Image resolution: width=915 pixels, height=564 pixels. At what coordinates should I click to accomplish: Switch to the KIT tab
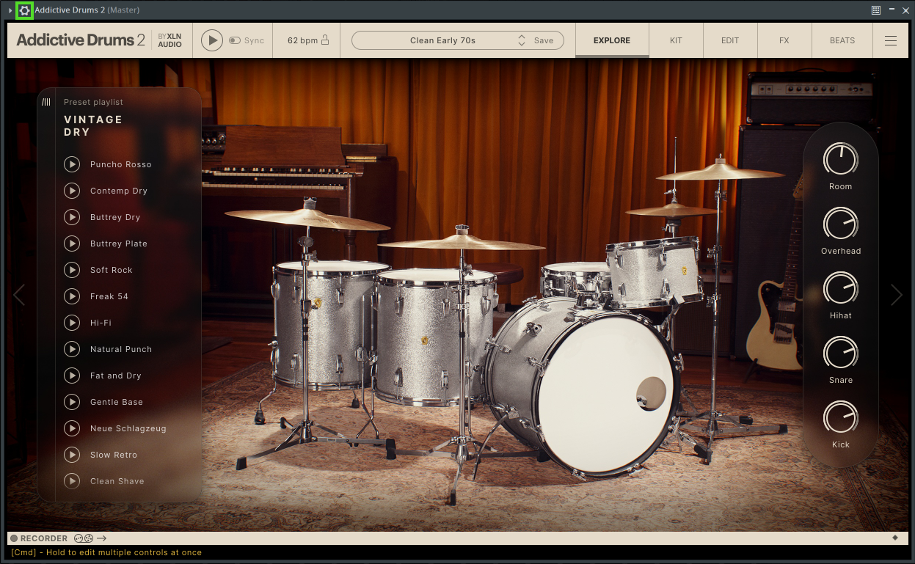click(x=676, y=40)
